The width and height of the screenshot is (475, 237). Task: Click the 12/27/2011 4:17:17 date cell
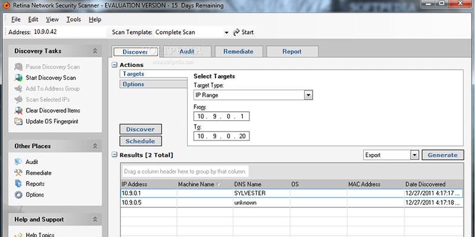coord(434,193)
